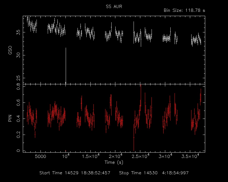Click the 3×10^4 time axis label
This screenshot has width=228, height=182.
pyautogui.click(x=165, y=156)
